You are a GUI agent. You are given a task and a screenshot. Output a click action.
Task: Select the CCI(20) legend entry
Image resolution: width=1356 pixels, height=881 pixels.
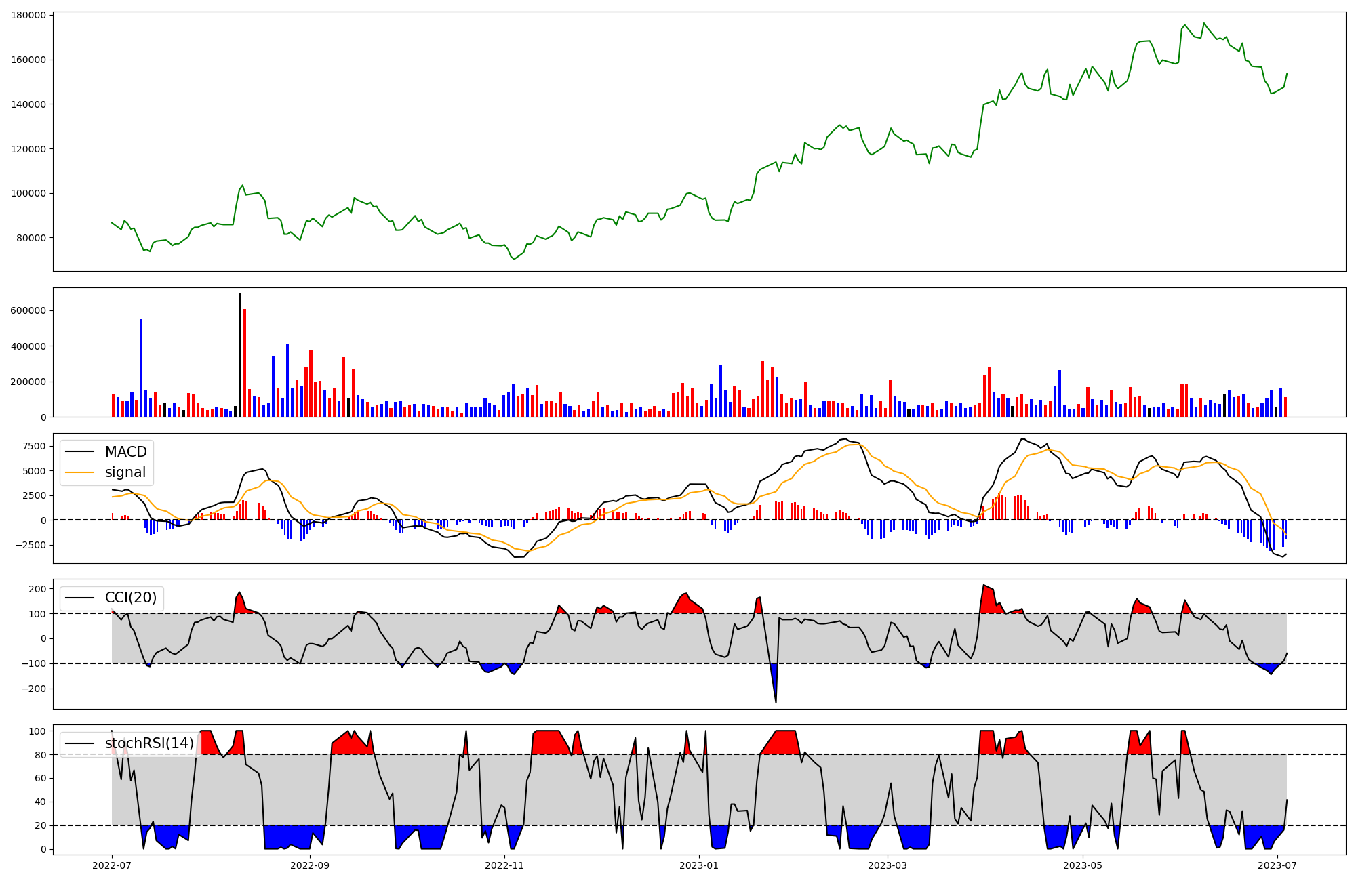coord(130,598)
